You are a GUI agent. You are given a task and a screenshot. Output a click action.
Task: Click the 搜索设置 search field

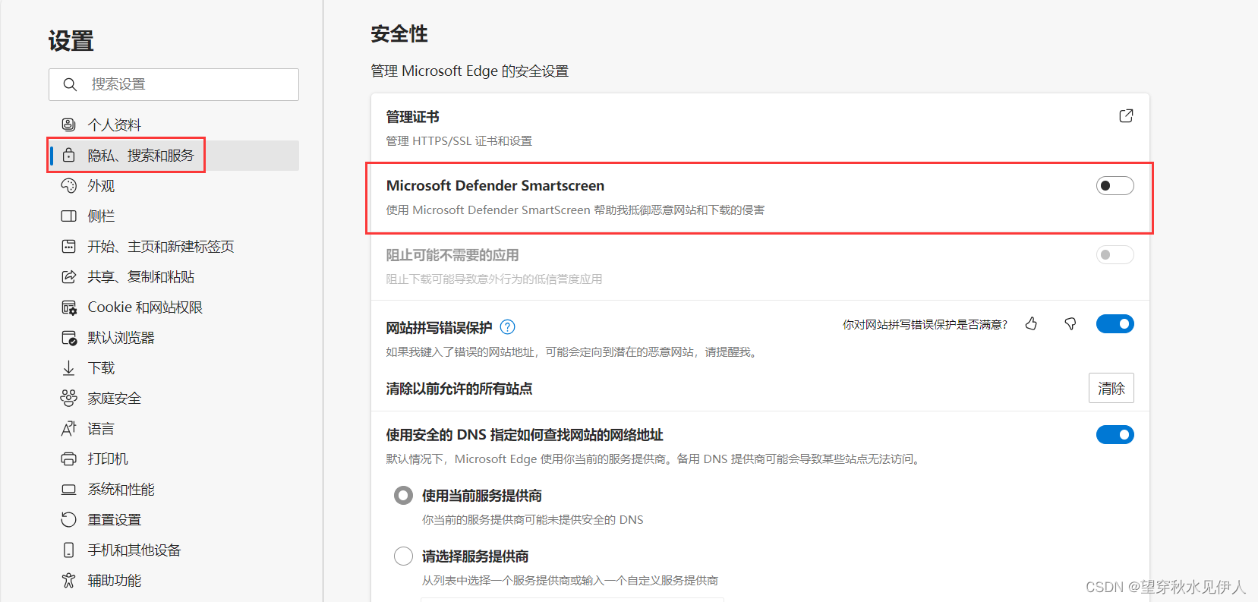pyautogui.click(x=174, y=84)
